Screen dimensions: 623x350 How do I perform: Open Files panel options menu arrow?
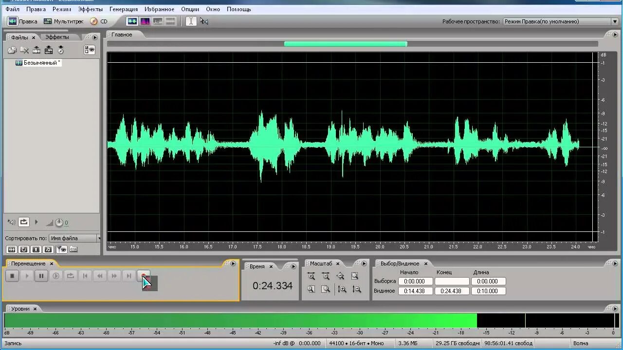tap(95, 37)
